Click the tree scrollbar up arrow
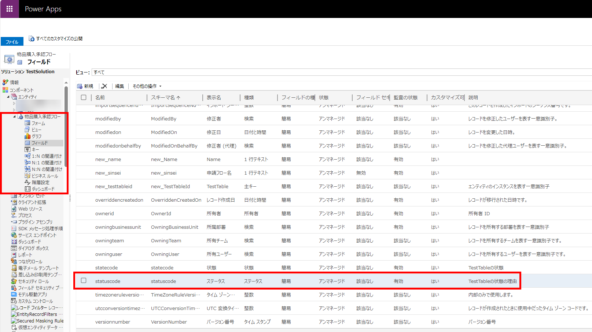Image resolution: width=592 pixels, height=332 pixels. point(66,82)
